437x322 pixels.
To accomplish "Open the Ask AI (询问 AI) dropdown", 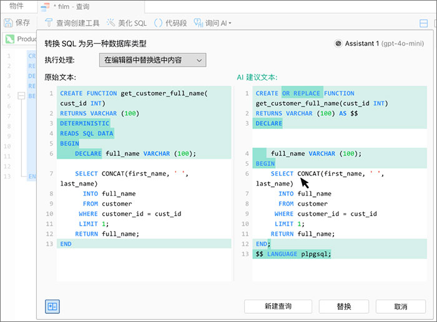I will [x=213, y=23].
